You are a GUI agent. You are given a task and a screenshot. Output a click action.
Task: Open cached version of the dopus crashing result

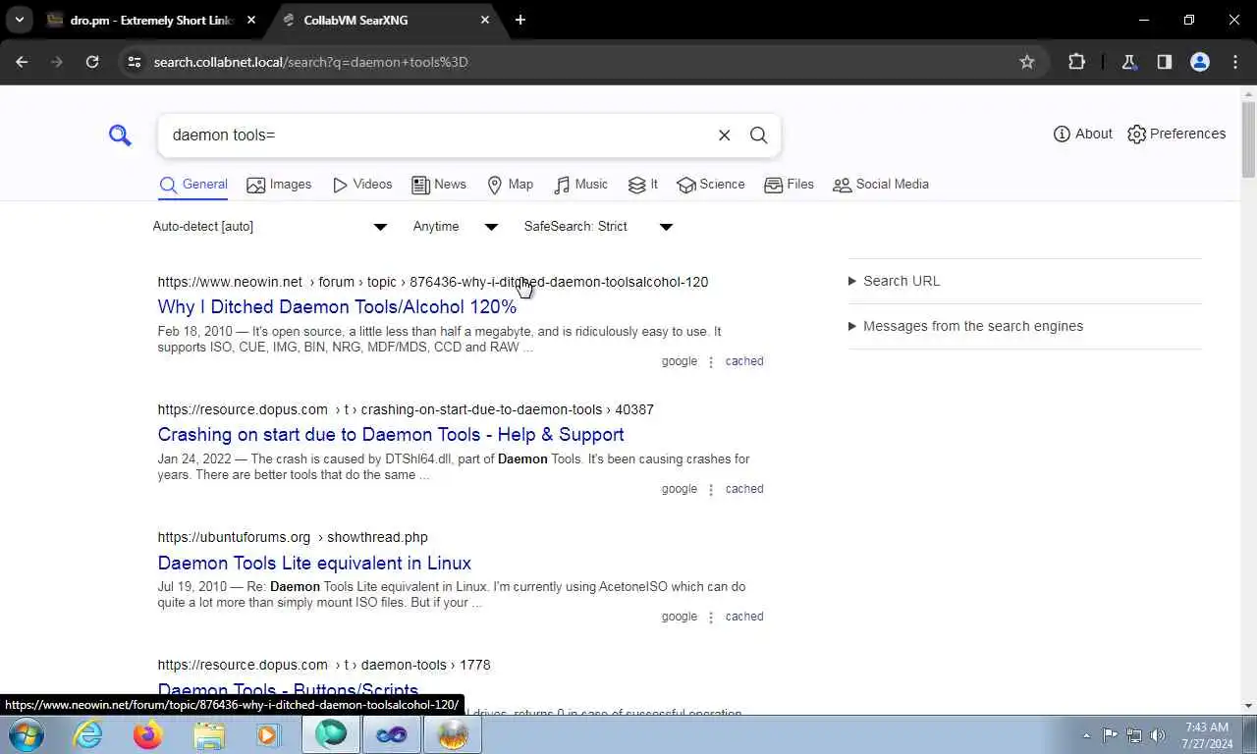point(744,489)
